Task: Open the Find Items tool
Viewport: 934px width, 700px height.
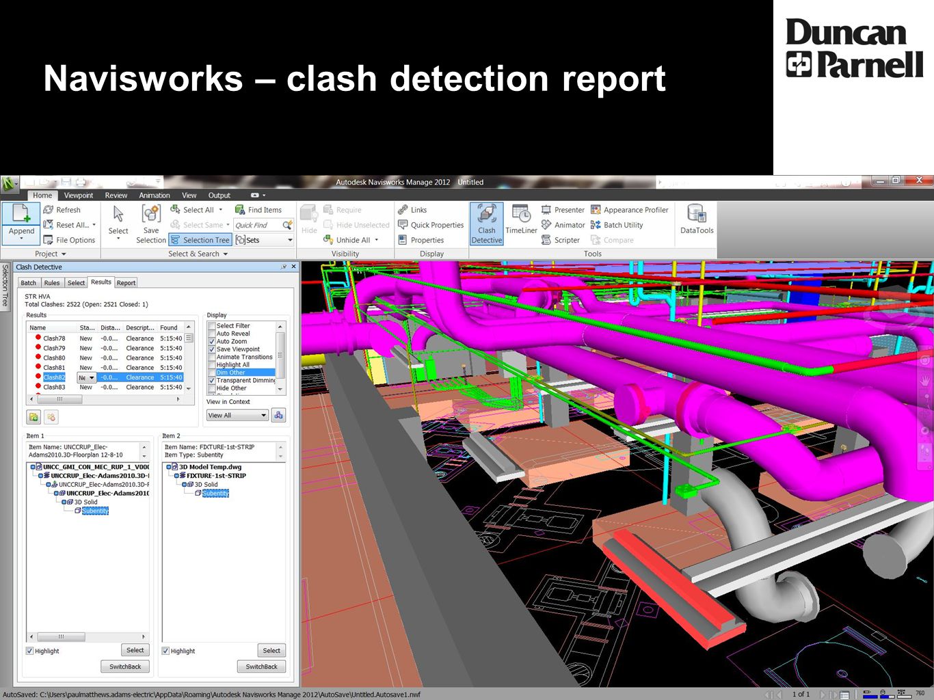Action: [258, 210]
